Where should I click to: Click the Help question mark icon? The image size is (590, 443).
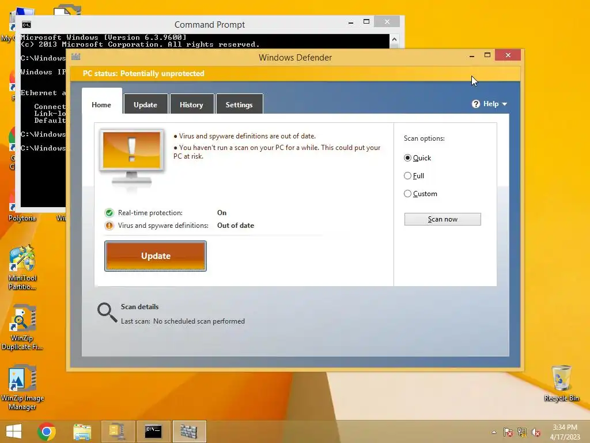(476, 104)
